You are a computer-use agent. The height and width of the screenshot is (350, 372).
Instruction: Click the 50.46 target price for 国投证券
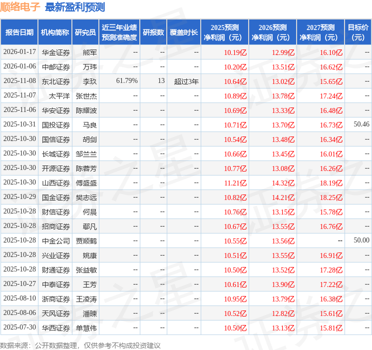tap(361, 124)
